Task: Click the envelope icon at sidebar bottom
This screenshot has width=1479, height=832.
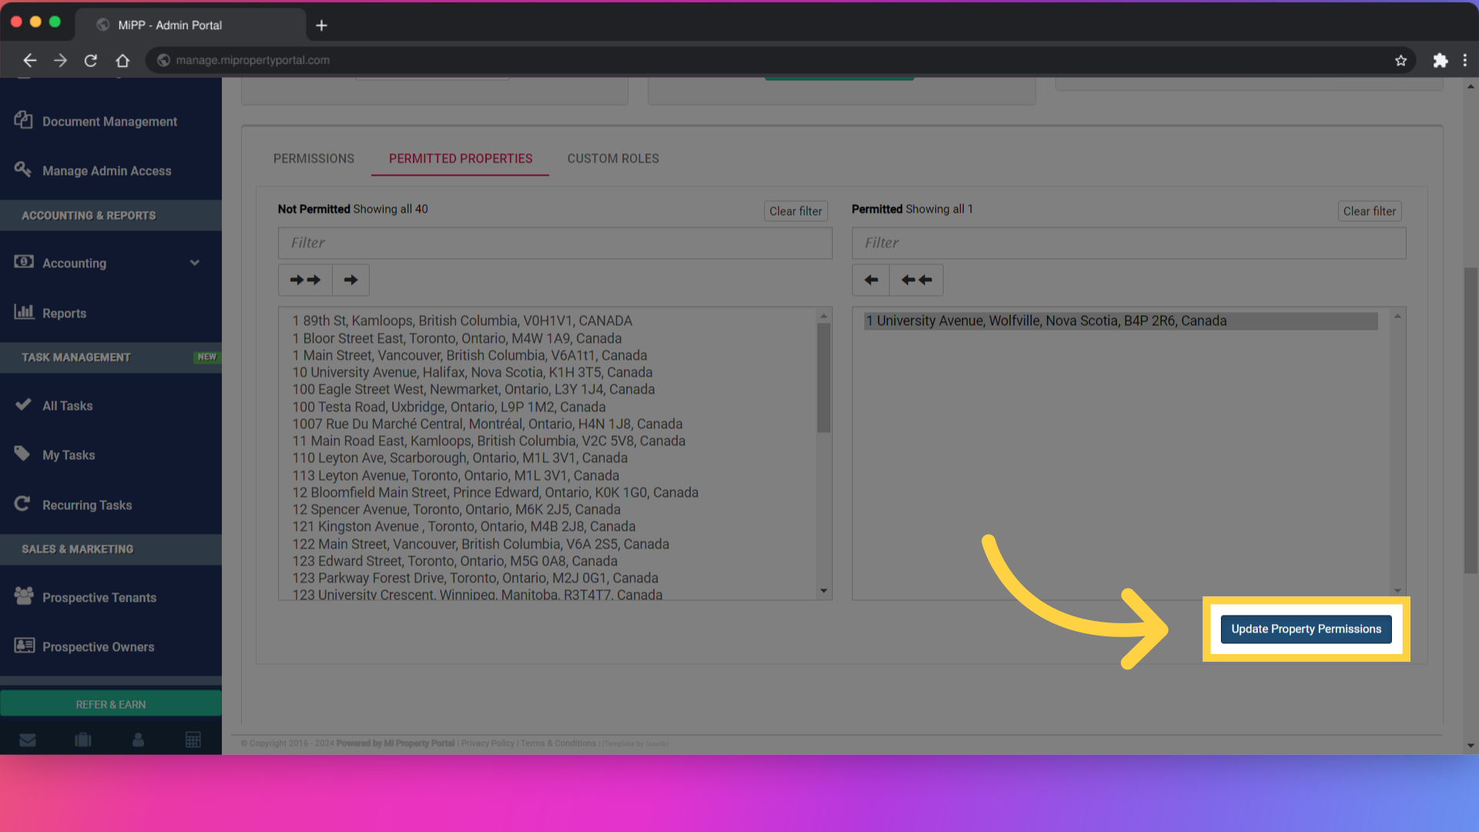Action: (28, 739)
